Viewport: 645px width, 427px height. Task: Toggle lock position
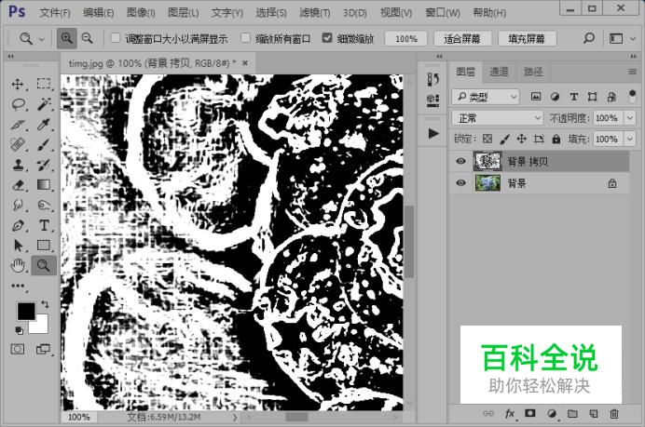coord(522,139)
